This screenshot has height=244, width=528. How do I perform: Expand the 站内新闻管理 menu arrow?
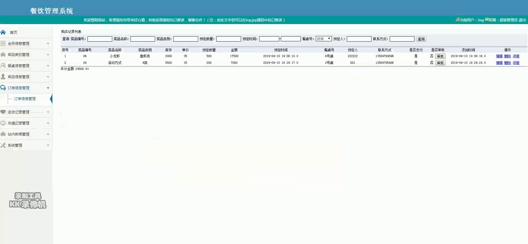click(x=48, y=134)
